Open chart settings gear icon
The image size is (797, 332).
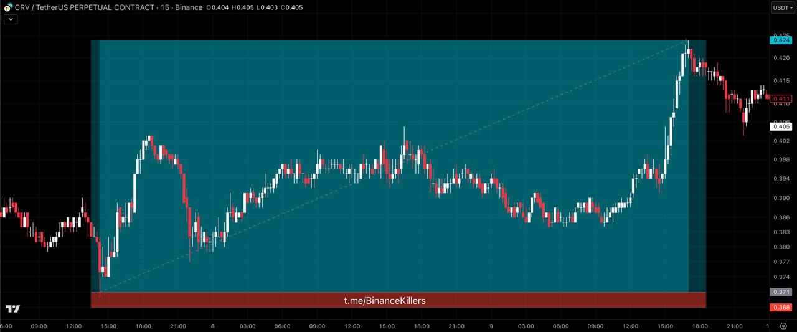click(783, 326)
